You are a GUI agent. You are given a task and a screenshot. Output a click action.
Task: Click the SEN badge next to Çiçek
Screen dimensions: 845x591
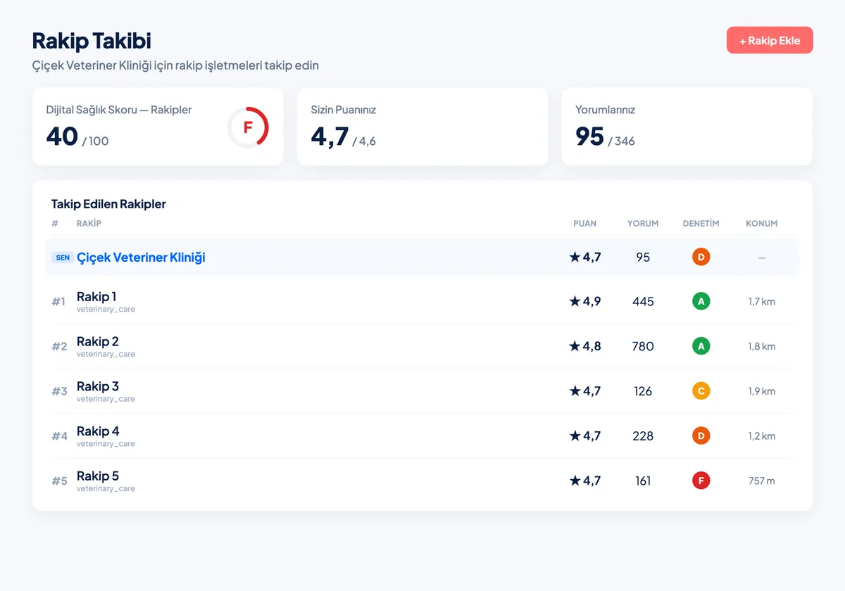(x=63, y=258)
